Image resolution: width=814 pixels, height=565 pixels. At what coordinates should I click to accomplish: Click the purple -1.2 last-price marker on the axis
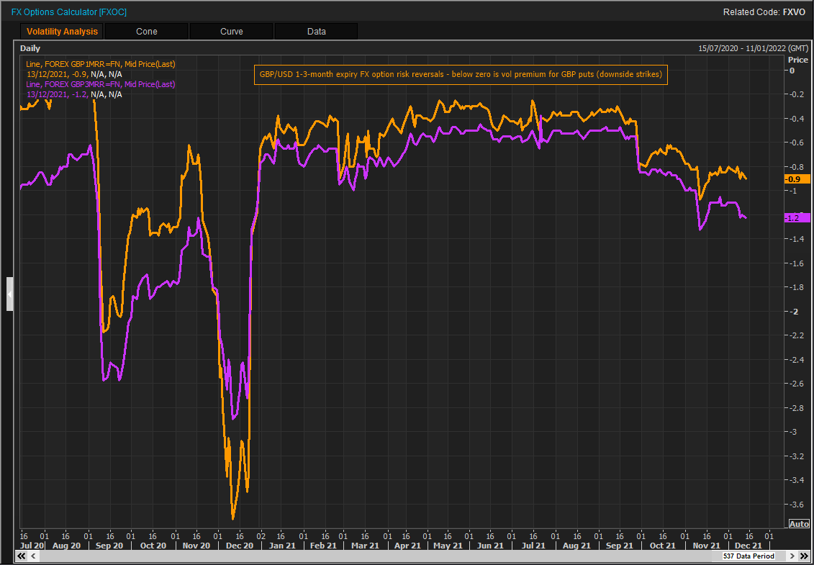tap(797, 217)
